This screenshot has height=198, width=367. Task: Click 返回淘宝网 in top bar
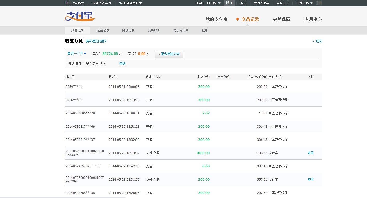point(102,3)
